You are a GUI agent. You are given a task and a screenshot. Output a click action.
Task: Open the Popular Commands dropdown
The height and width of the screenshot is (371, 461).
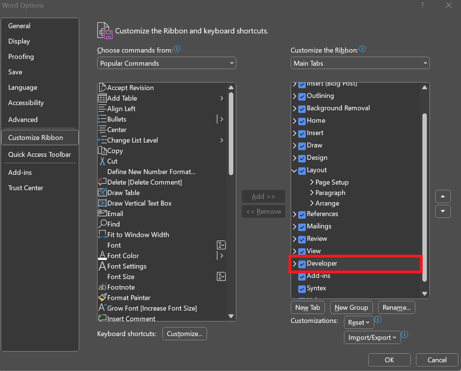(166, 63)
